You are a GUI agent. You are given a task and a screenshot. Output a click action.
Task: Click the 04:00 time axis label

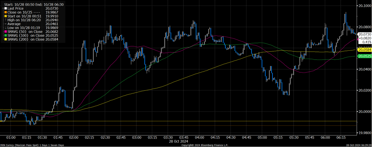(x=200, y=137)
